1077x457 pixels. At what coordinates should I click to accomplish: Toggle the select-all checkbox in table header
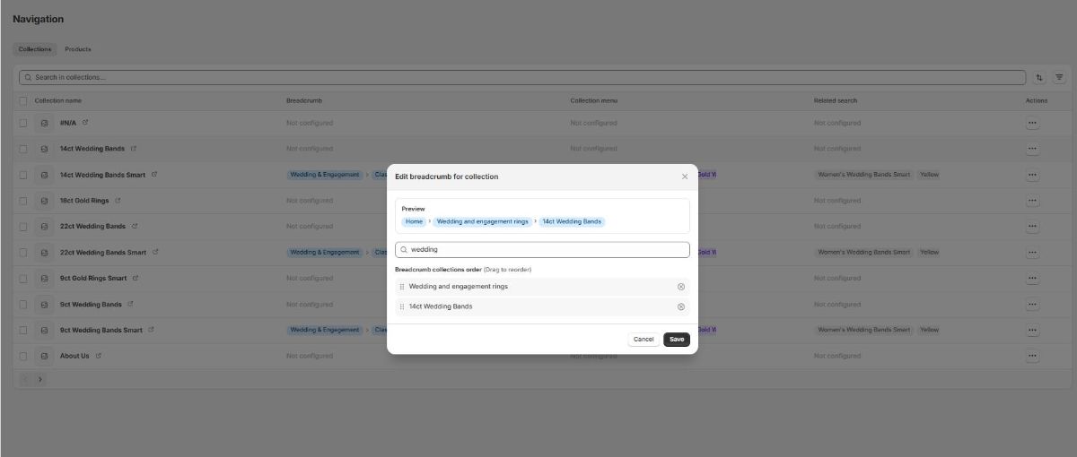(23, 100)
